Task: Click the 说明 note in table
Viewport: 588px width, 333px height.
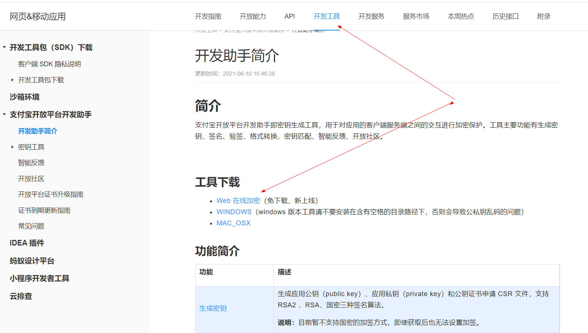Action: [x=379, y=323]
